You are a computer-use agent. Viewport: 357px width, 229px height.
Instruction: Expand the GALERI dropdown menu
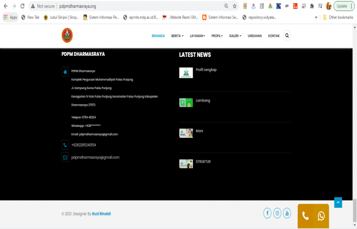[x=235, y=36]
